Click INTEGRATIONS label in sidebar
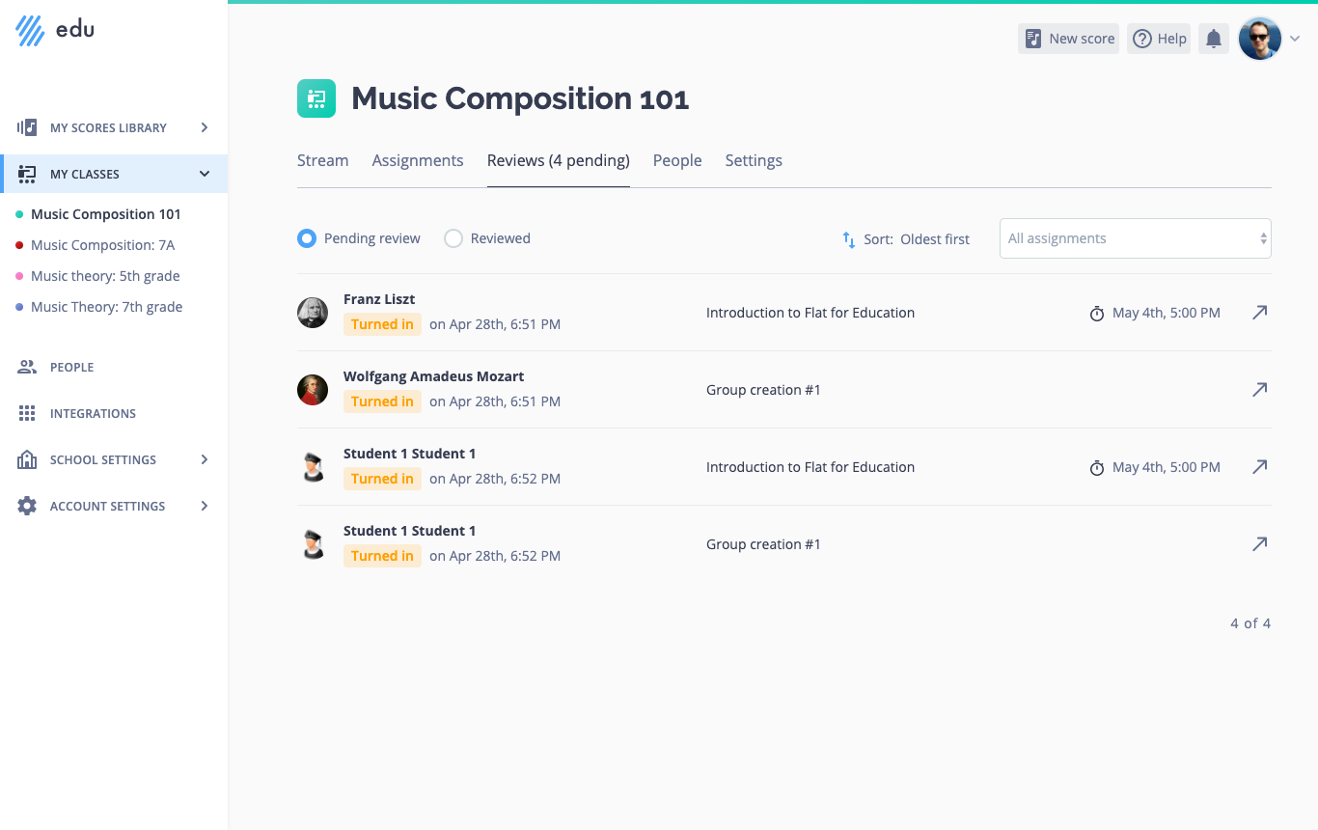Viewport: 1318px width, 830px height. (93, 413)
